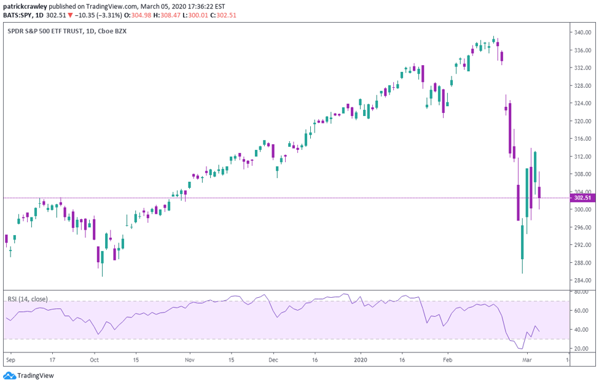Click the 340.00 price axis label

pos(582,33)
